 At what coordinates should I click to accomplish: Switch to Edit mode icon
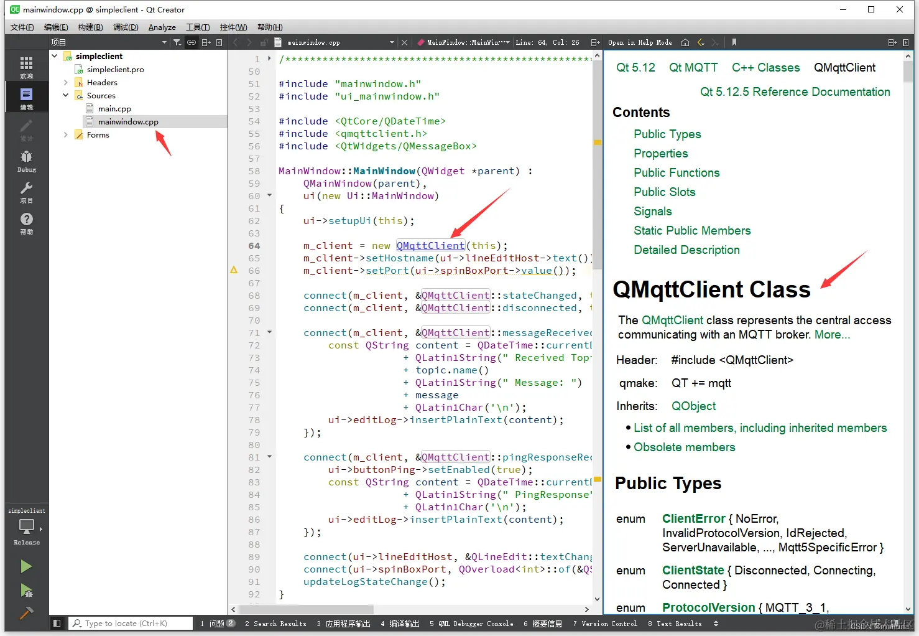pyautogui.click(x=26, y=98)
